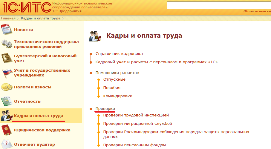Viewport: 271px width, 149px height.
Task: Open Бухгалтерский и налоговый учет section
Action: [45, 58]
